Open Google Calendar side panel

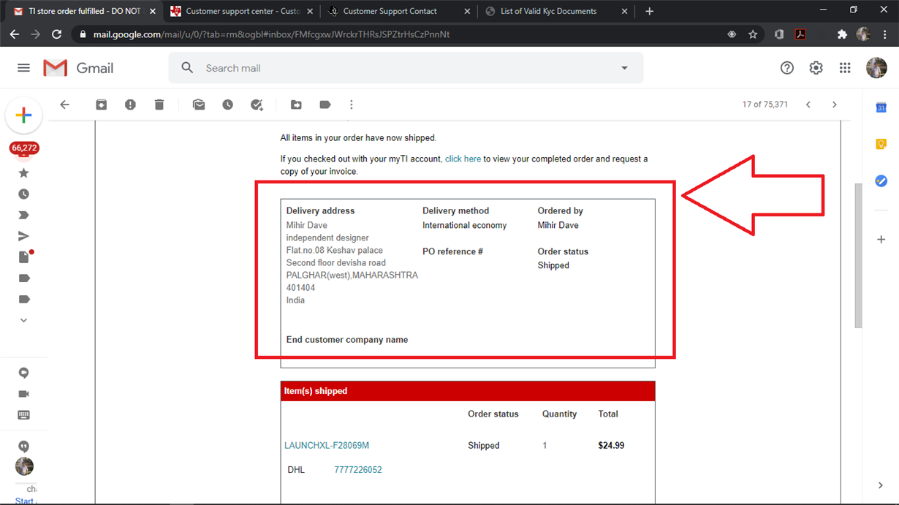(x=881, y=108)
